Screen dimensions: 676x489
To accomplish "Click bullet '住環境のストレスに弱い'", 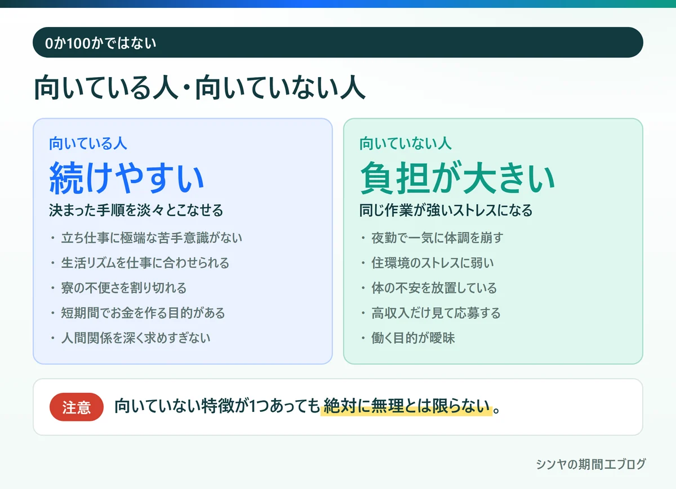I will [433, 263].
